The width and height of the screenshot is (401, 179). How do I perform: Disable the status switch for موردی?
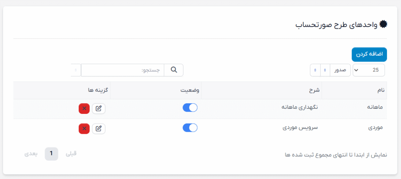click(190, 128)
